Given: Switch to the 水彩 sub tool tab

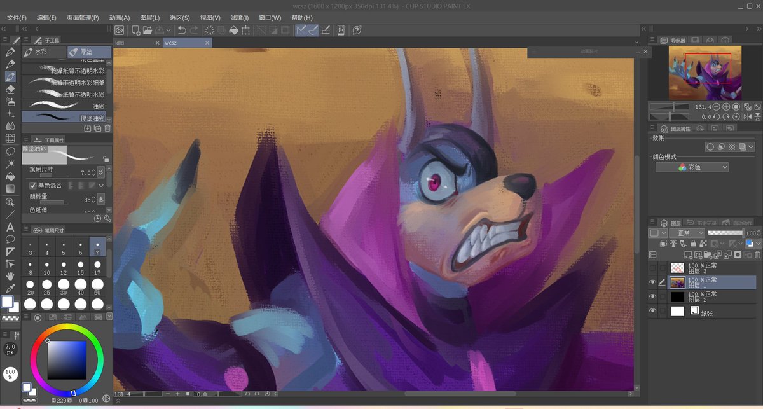Looking at the screenshot, I should (44, 52).
